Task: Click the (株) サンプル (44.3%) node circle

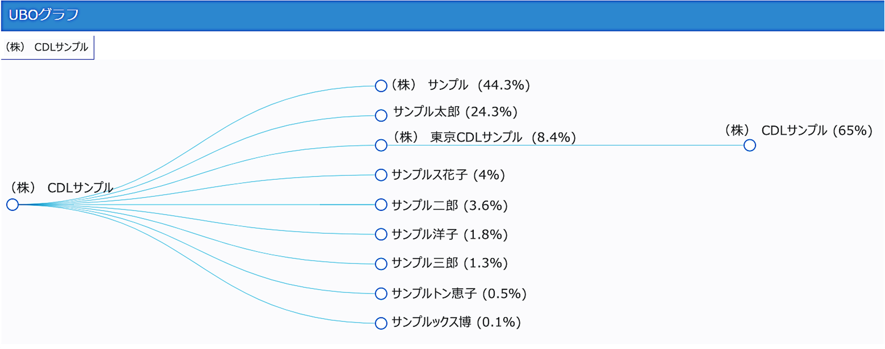Action: pos(381,86)
